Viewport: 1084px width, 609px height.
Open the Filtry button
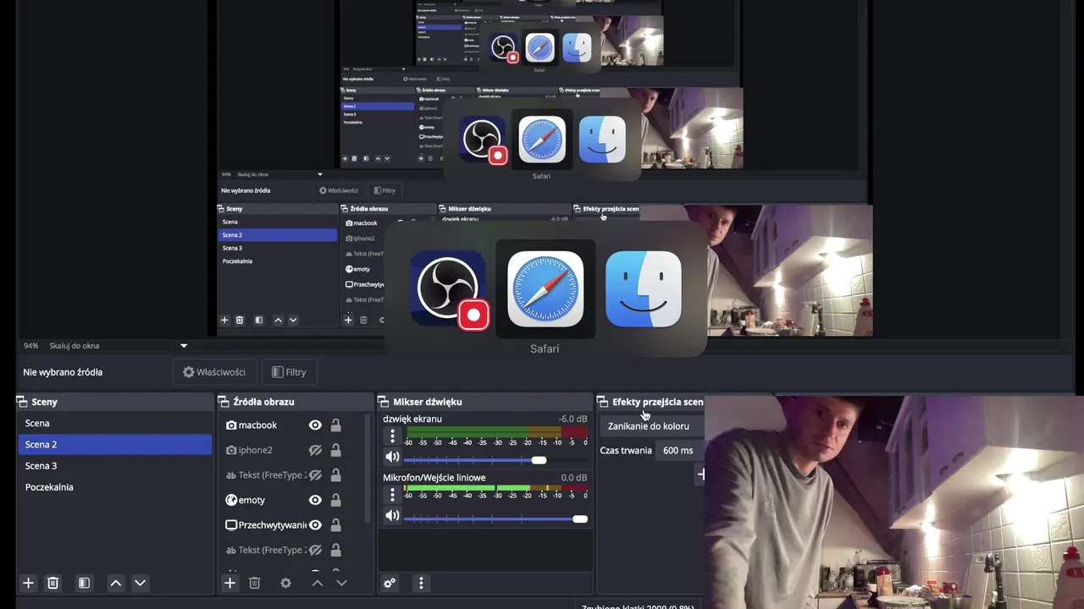[288, 372]
